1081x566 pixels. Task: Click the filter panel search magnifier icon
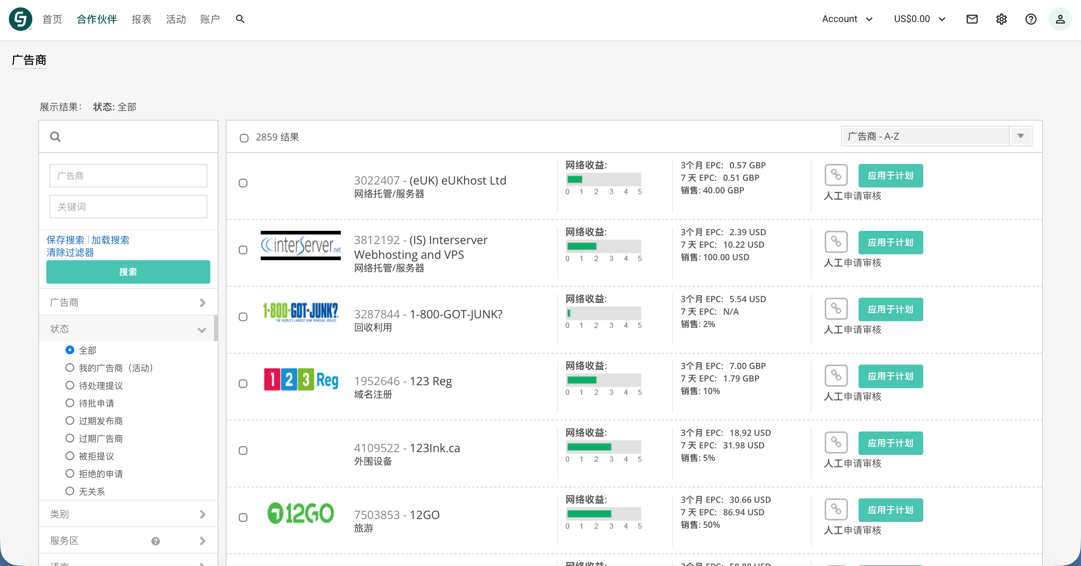tap(56, 136)
